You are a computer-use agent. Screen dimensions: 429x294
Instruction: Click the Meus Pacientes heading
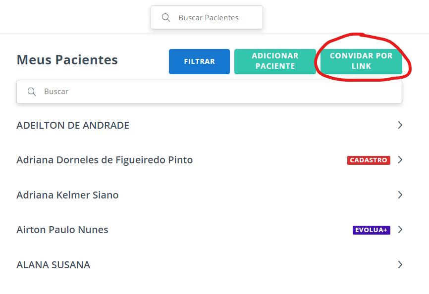pos(67,59)
